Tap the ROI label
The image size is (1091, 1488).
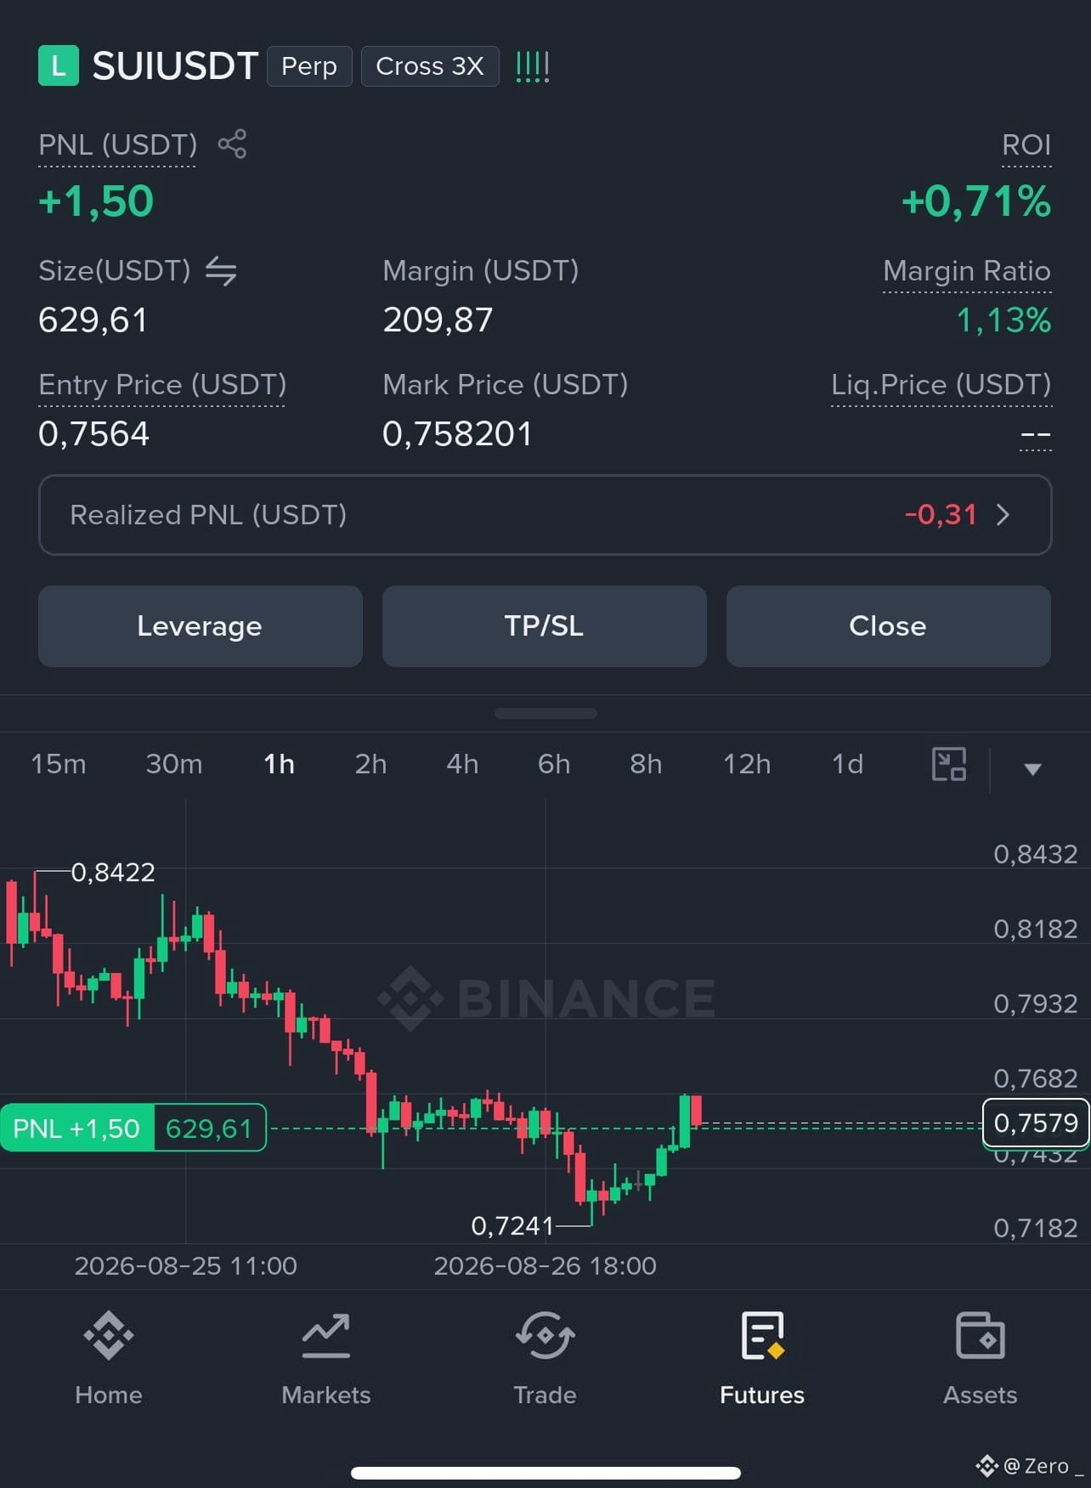tap(1026, 144)
